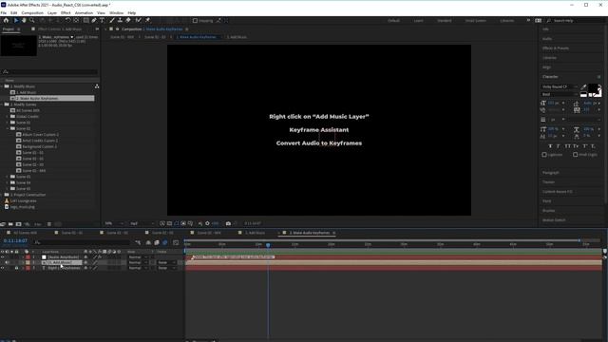
Task: Open the Effect menu
Action: pyautogui.click(x=66, y=12)
